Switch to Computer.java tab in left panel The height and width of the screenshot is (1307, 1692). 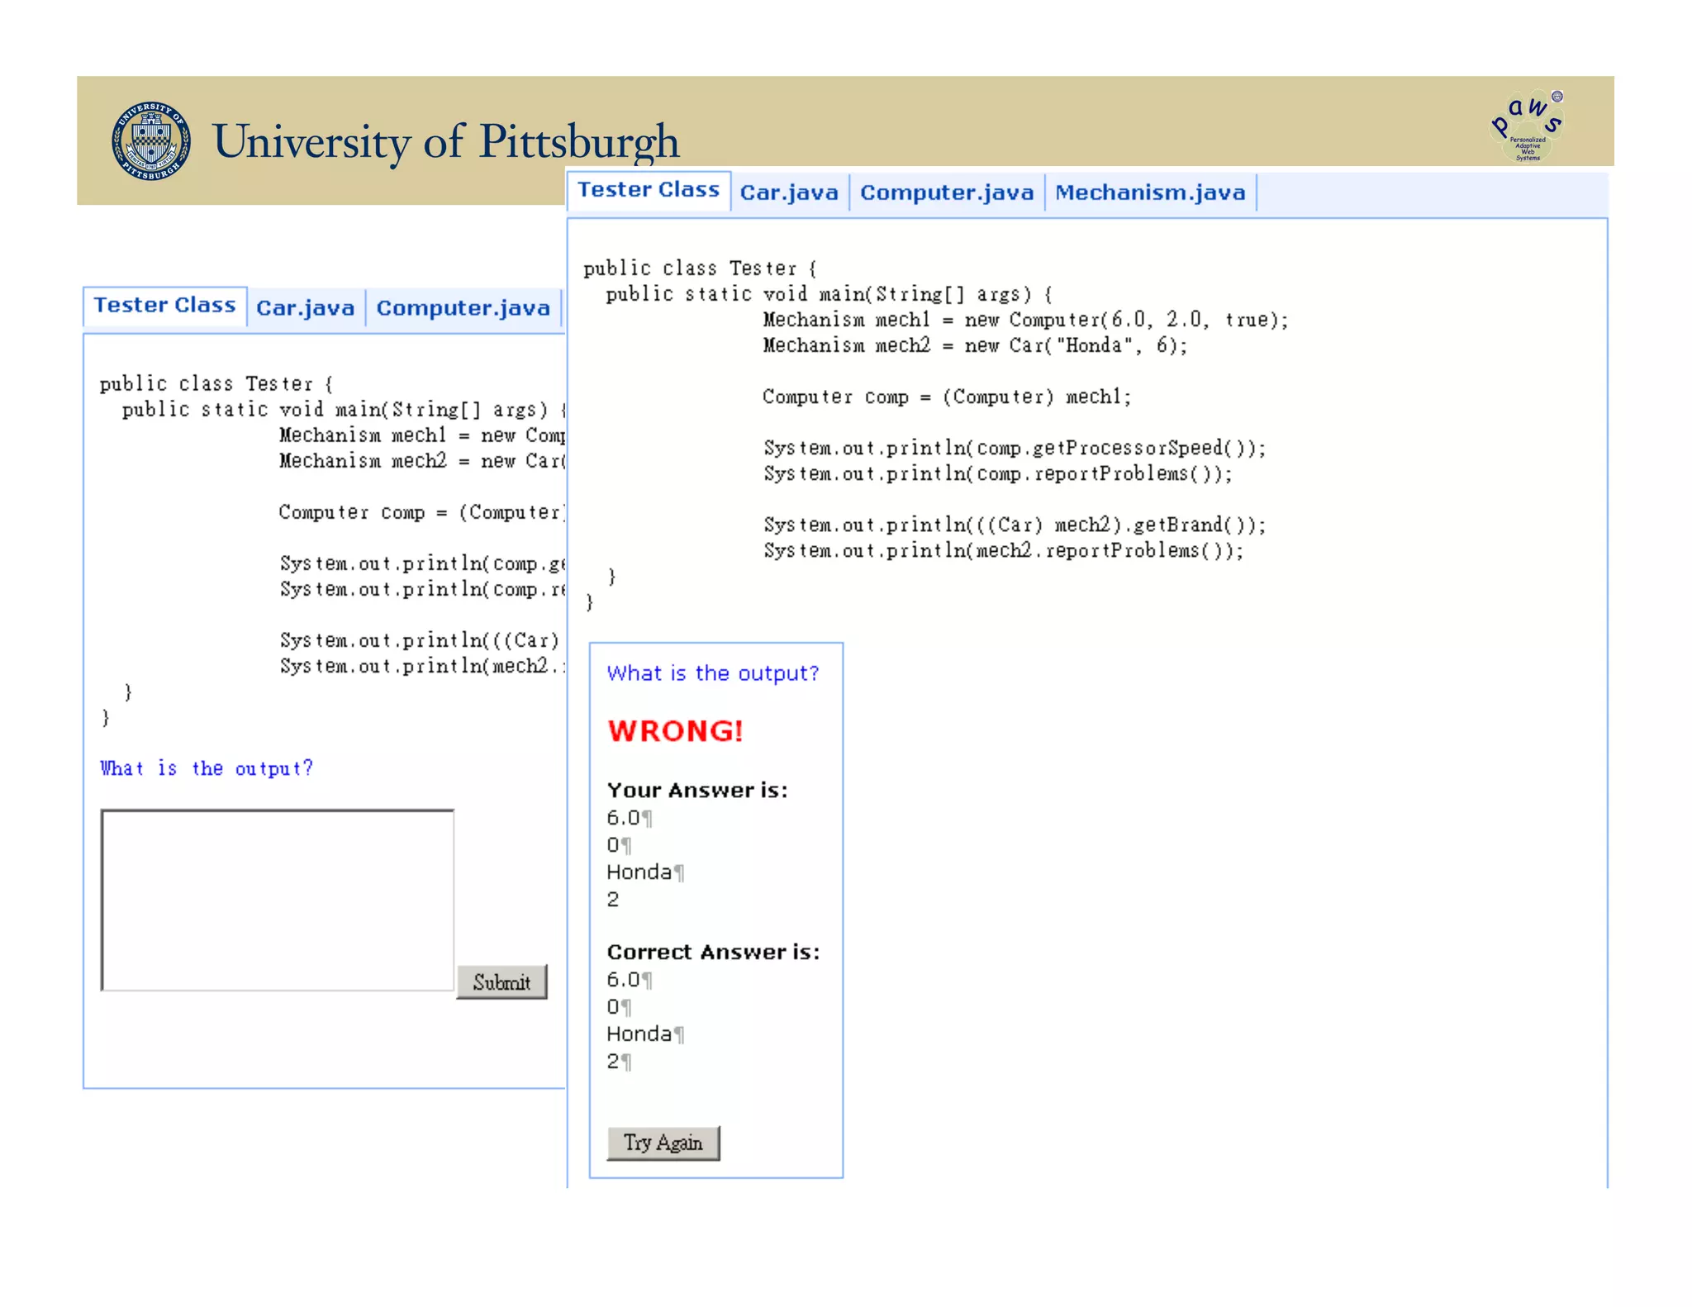pos(463,308)
